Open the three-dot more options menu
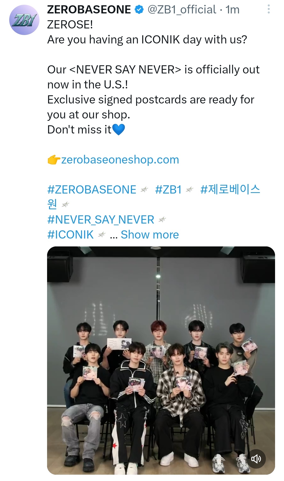The image size is (284, 481). click(268, 9)
